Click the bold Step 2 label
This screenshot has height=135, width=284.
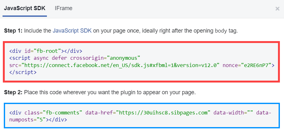[13, 93]
